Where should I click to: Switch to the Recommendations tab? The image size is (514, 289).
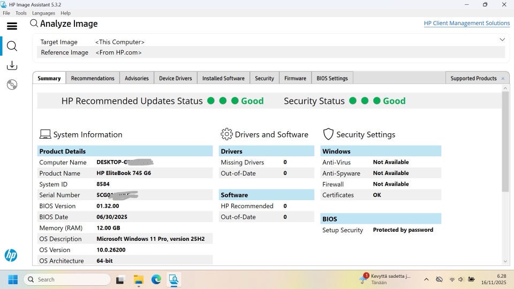93,78
